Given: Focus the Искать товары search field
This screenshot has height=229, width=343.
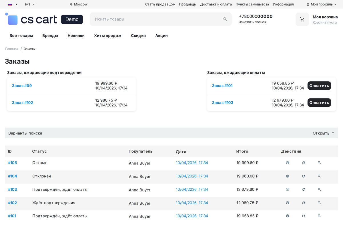Looking at the screenshot, I should pyautogui.click(x=161, y=19).
